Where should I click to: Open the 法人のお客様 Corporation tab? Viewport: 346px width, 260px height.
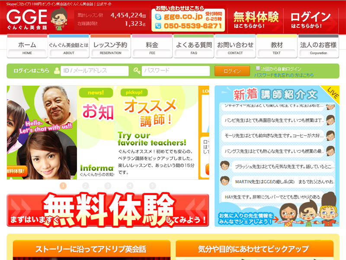pos(318,46)
